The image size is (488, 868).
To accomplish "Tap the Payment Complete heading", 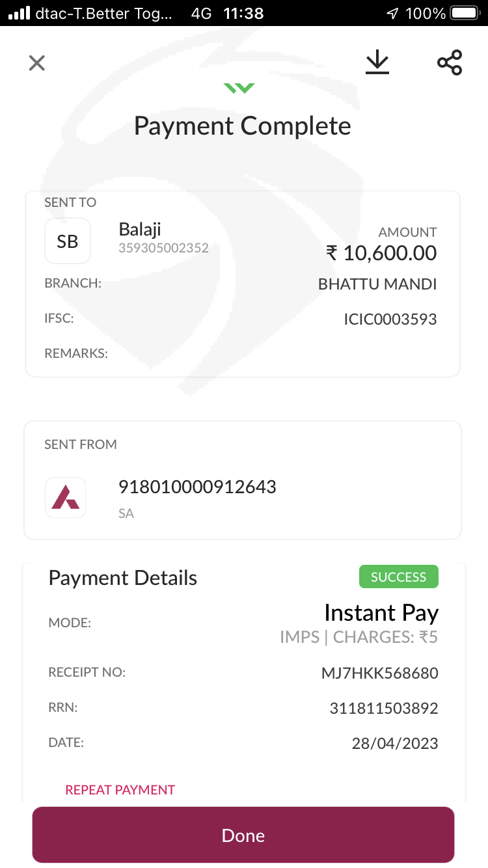I will coord(243,126).
